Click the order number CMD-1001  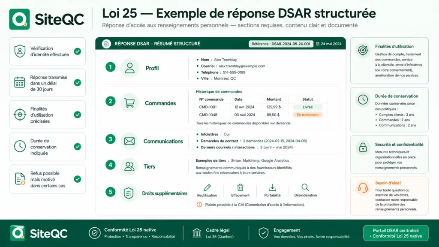(x=208, y=107)
